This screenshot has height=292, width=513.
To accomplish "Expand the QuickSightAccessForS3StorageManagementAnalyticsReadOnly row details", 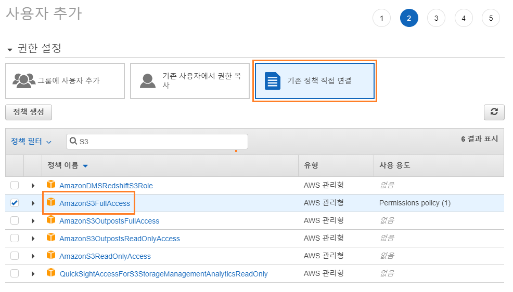I will pyautogui.click(x=33, y=274).
